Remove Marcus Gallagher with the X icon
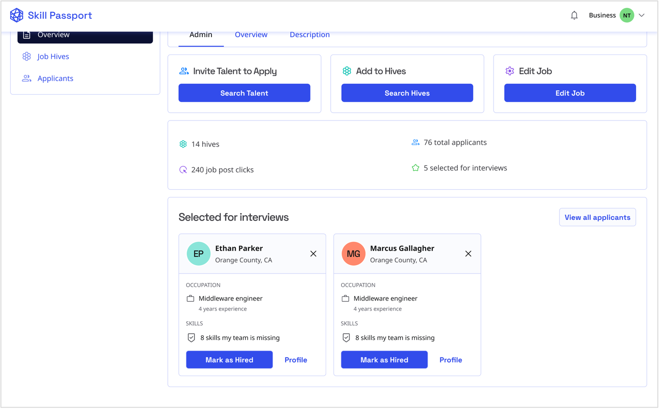This screenshot has height=410, width=660. coord(468,254)
